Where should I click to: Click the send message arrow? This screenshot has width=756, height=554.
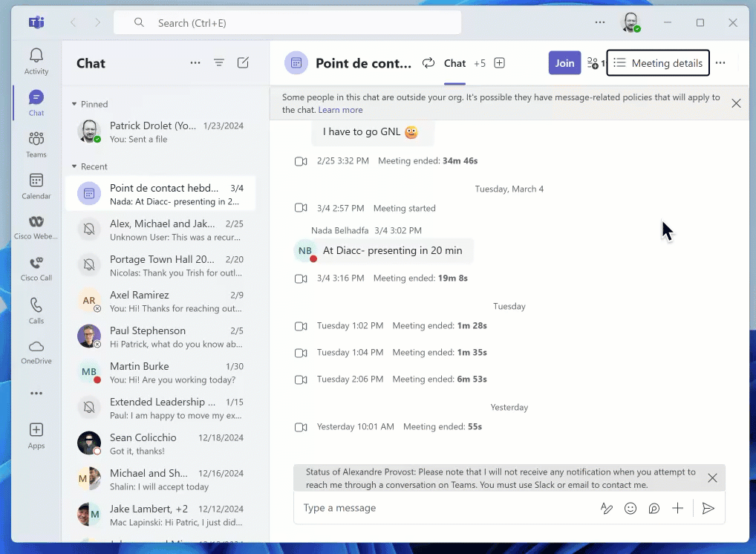tap(708, 509)
